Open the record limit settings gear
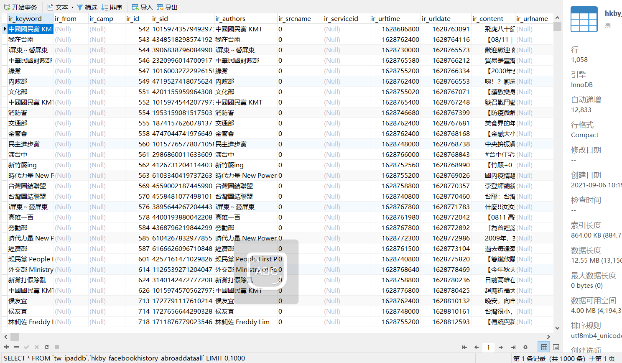Viewport: 622px width, 363px height. click(525, 347)
